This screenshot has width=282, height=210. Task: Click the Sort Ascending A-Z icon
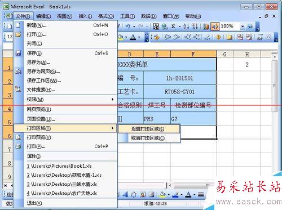coord(186,26)
